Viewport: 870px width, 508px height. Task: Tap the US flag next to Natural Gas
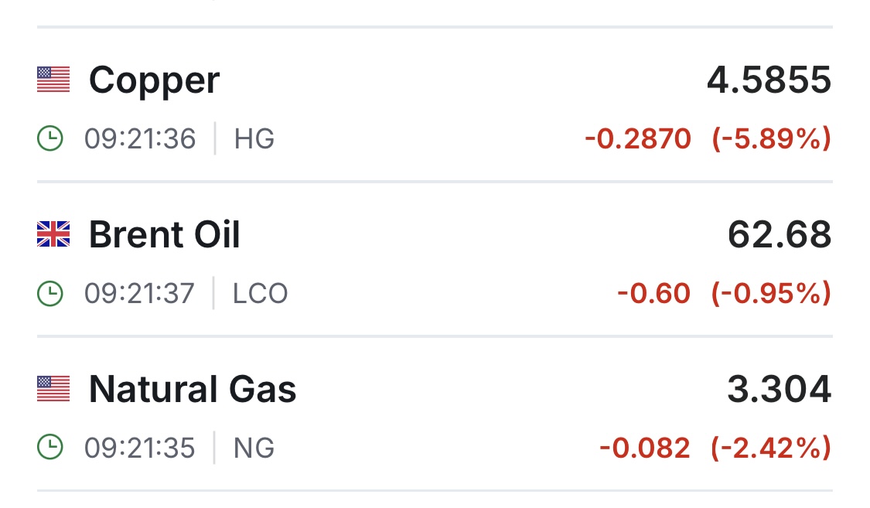point(53,388)
